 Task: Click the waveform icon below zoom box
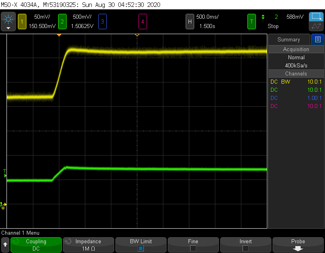pyautogui.click(x=316, y=26)
